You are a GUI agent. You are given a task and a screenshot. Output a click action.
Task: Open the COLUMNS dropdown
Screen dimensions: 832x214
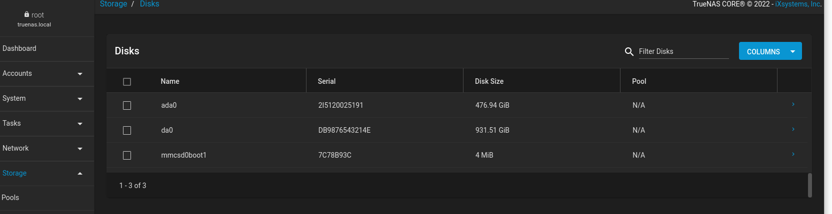coord(770,51)
